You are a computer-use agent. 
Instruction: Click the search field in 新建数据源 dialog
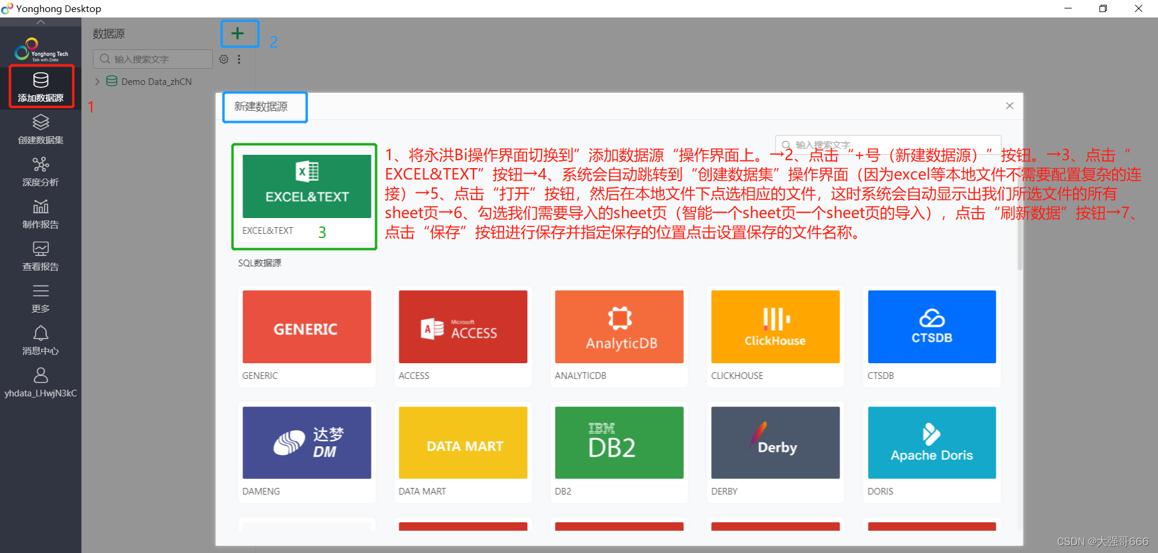pos(888,145)
